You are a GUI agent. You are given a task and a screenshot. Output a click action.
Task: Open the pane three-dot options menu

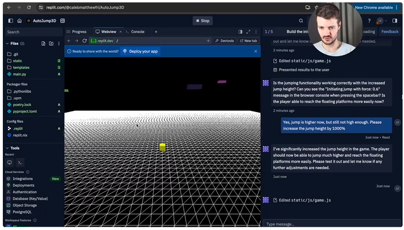[256, 32]
